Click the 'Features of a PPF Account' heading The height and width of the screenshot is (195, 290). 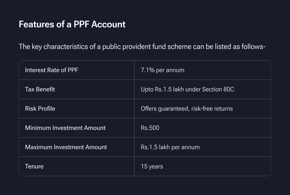72,24
